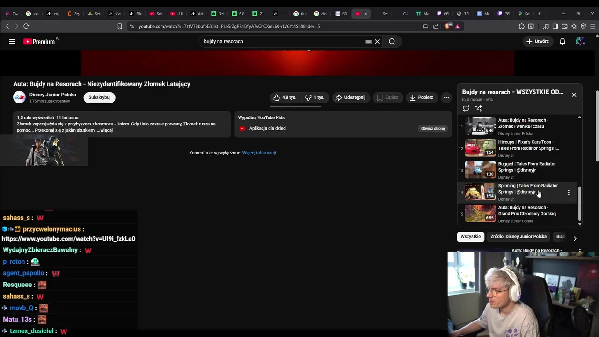Viewport: 599px width, 337px height.
Task: Open the YouTube hamburger guide menu
Action: [x=12, y=41]
